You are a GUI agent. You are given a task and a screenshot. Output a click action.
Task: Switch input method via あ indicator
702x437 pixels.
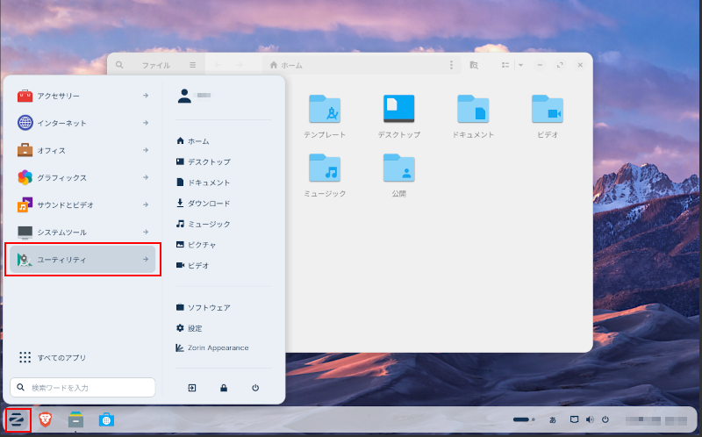(553, 419)
